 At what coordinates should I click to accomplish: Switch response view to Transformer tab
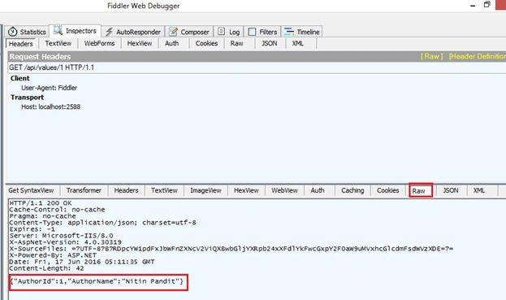click(84, 190)
